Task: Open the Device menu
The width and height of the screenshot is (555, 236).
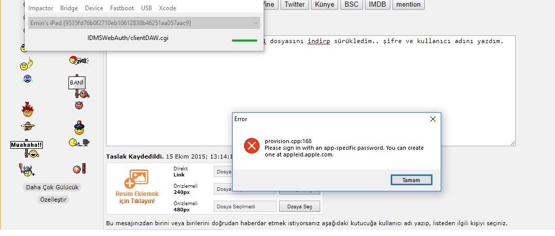Action: (94, 8)
